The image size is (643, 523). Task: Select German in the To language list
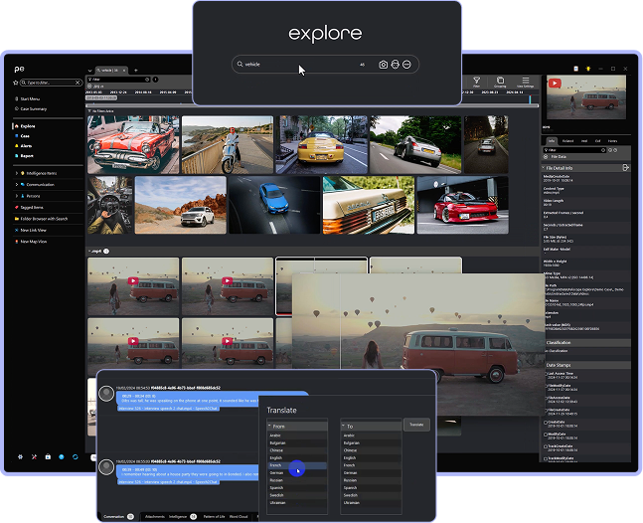coord(349,473)
